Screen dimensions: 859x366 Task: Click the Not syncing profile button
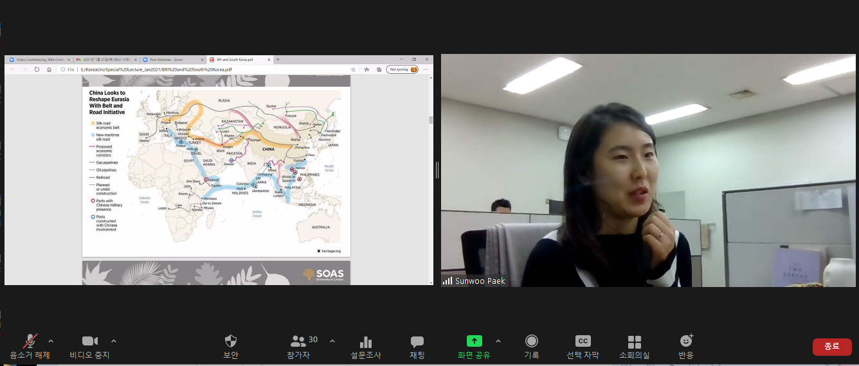pyautogui.click(x=402, y=69)
